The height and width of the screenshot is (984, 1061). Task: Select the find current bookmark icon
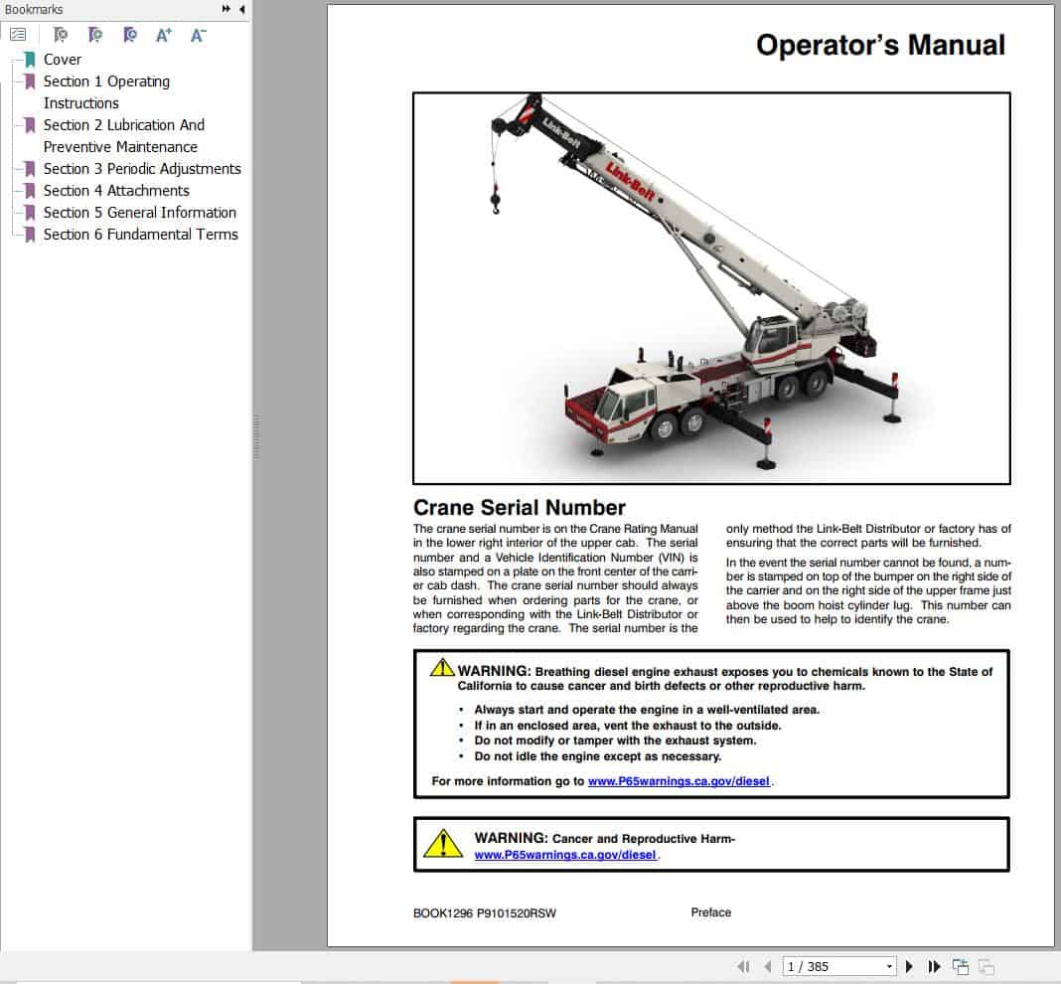[x=129, y=34]
